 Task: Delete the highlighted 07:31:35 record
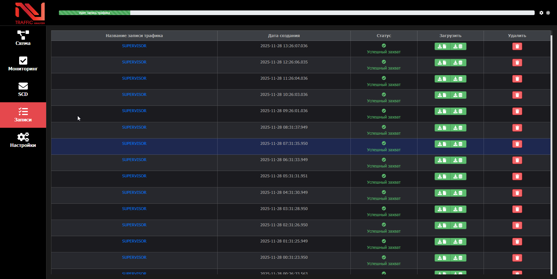(517, 144)
